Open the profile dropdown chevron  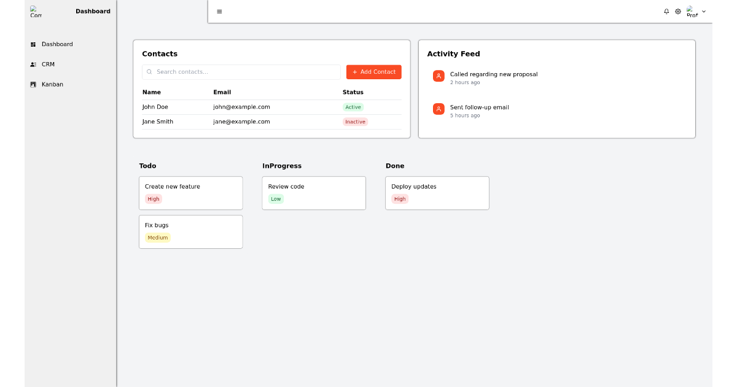tap(703, 11)
